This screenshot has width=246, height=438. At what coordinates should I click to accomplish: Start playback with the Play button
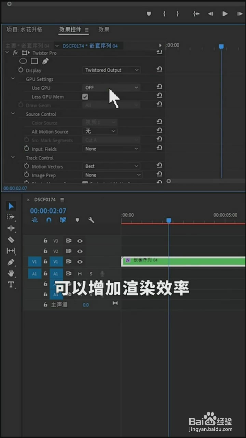tap(225, 14)
